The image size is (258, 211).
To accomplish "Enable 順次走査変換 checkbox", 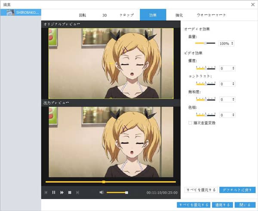I will (190, 123).
